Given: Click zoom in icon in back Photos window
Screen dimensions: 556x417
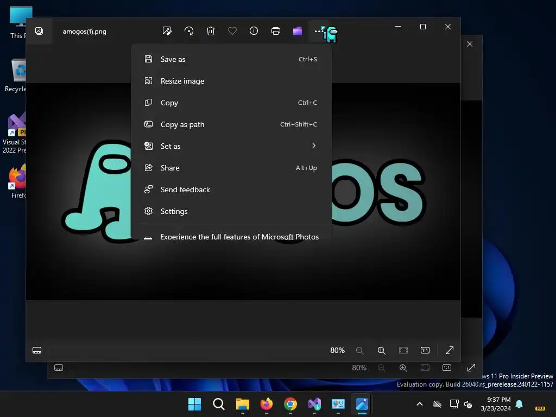Looking at the screenshot, I should pyautogui.click(x=403, y=368).
